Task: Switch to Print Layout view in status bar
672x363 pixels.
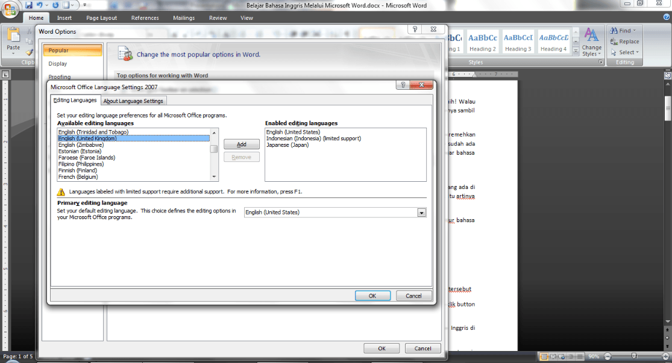Action: coord(544,356)
